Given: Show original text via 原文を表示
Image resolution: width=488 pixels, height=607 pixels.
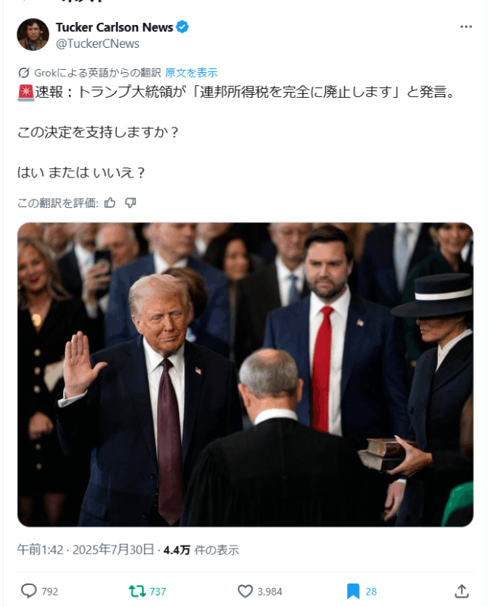Looking at the screenshot, I should pyautogui.click(x=192, y=73).
